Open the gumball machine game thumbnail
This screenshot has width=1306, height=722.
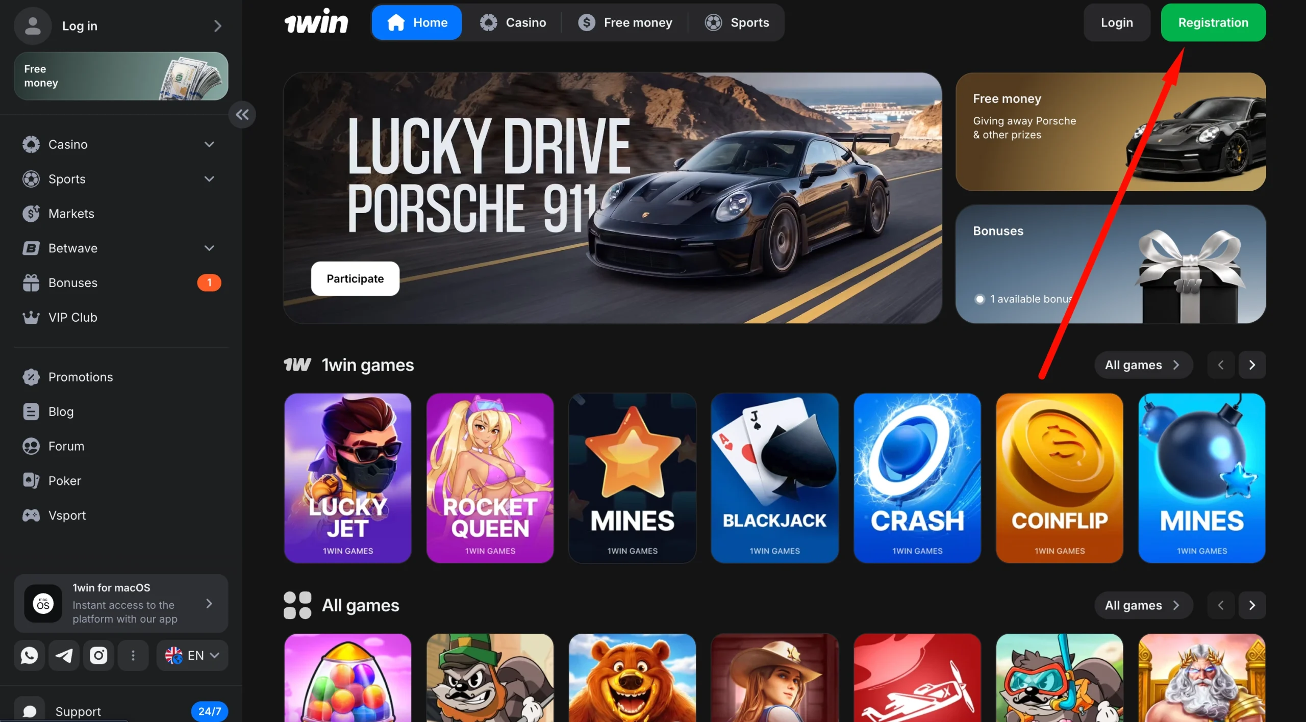pos(347,678)
